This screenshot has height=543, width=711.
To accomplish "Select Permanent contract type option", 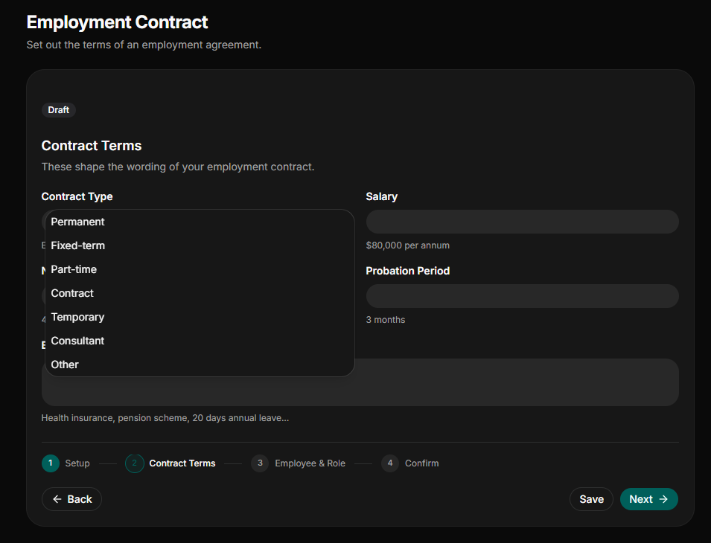I will 200,222.
